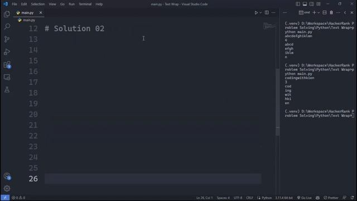The width and height of the screenshot is (357, 201).
Task: Start Go Live server
Action: 305,198
